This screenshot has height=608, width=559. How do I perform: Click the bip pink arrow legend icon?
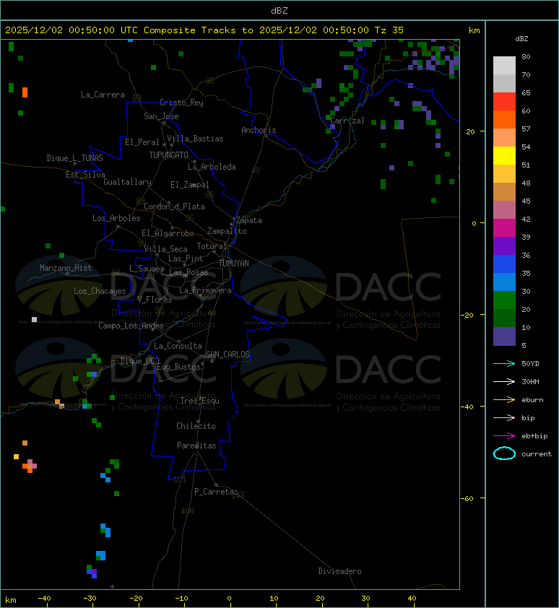[504, 418]
